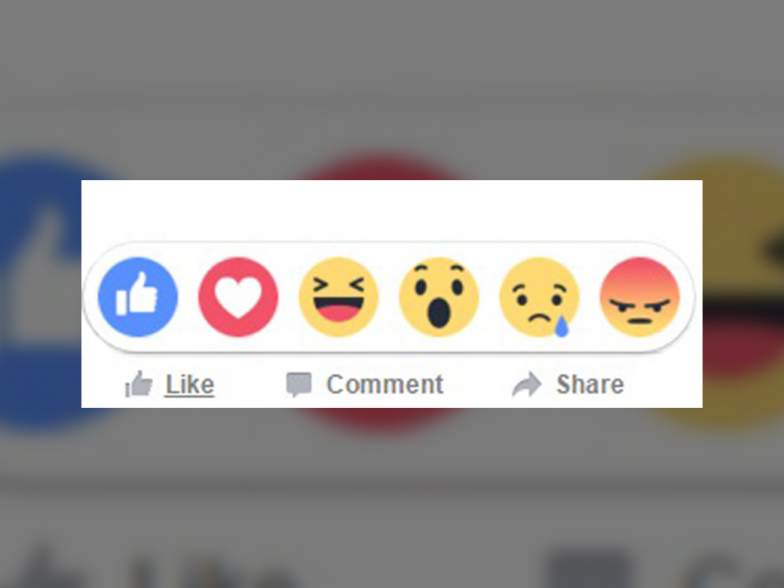Select the blue thumbs-up Like reaction
784x588 pixels.
pos(138,297)
